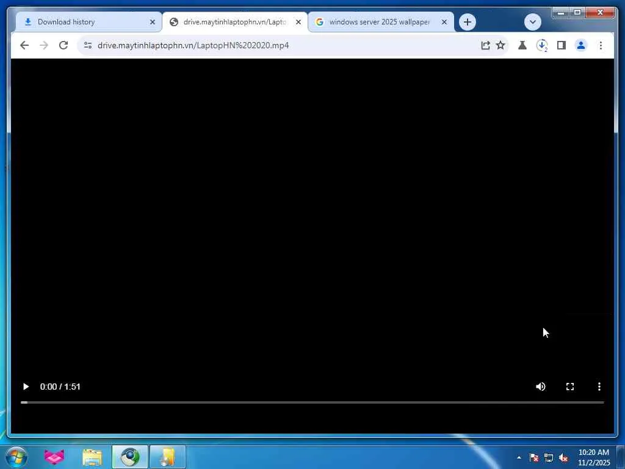This screenshot has height=469, width=625.
Task: Enter video fullscreen mode
Action: (x=570, y=387)
